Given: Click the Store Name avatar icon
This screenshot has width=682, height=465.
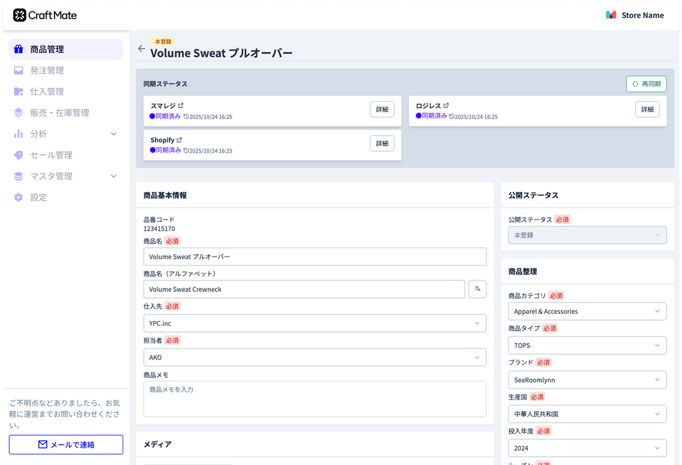Looking at the screenshot, I should 611,15.
